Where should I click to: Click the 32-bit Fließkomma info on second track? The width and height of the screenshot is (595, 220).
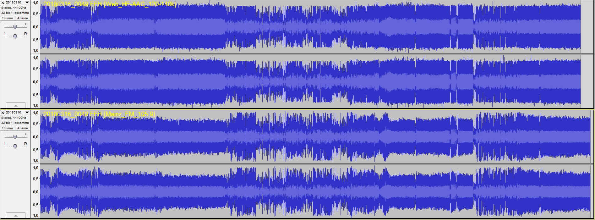coord(15,123)
